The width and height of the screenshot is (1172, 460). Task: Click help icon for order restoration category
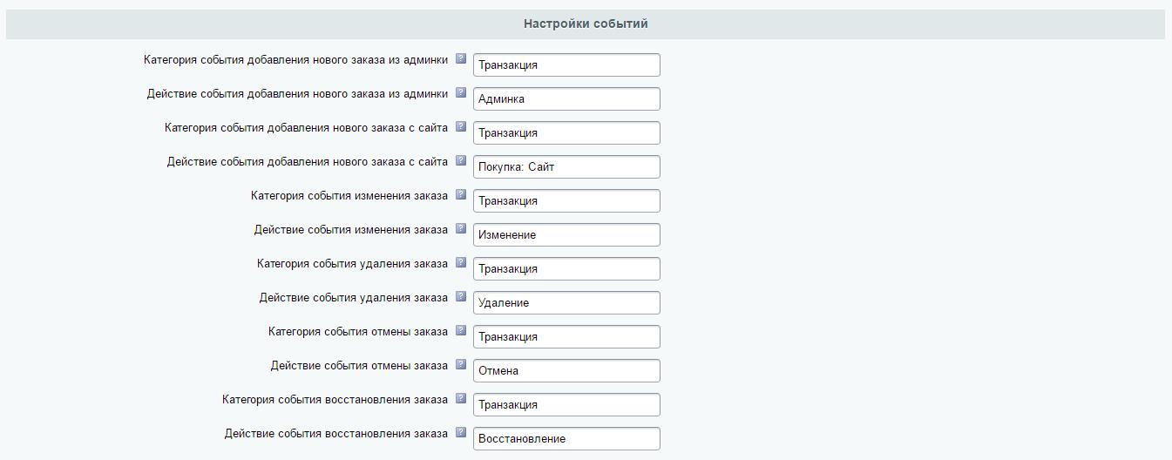click(461, 399)
